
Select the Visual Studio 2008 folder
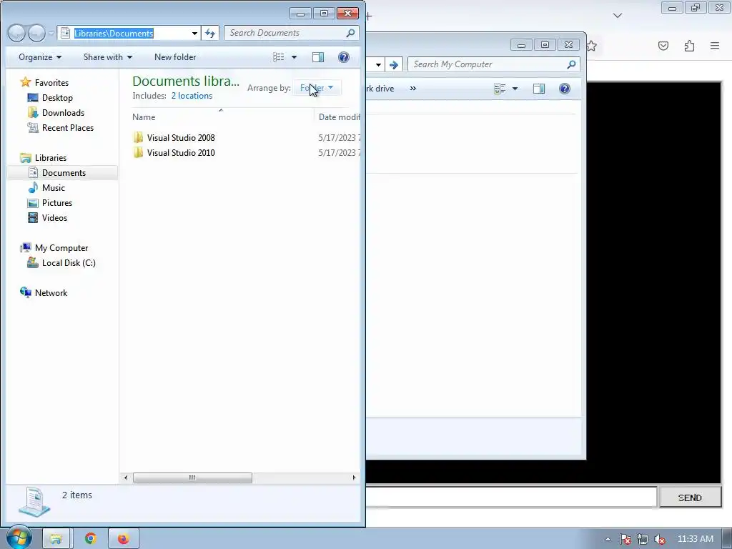tap(181, 138)
